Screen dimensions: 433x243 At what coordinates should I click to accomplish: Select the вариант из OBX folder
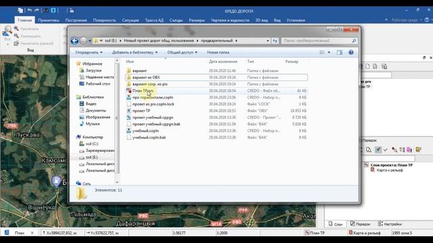[x=216, y=78]
